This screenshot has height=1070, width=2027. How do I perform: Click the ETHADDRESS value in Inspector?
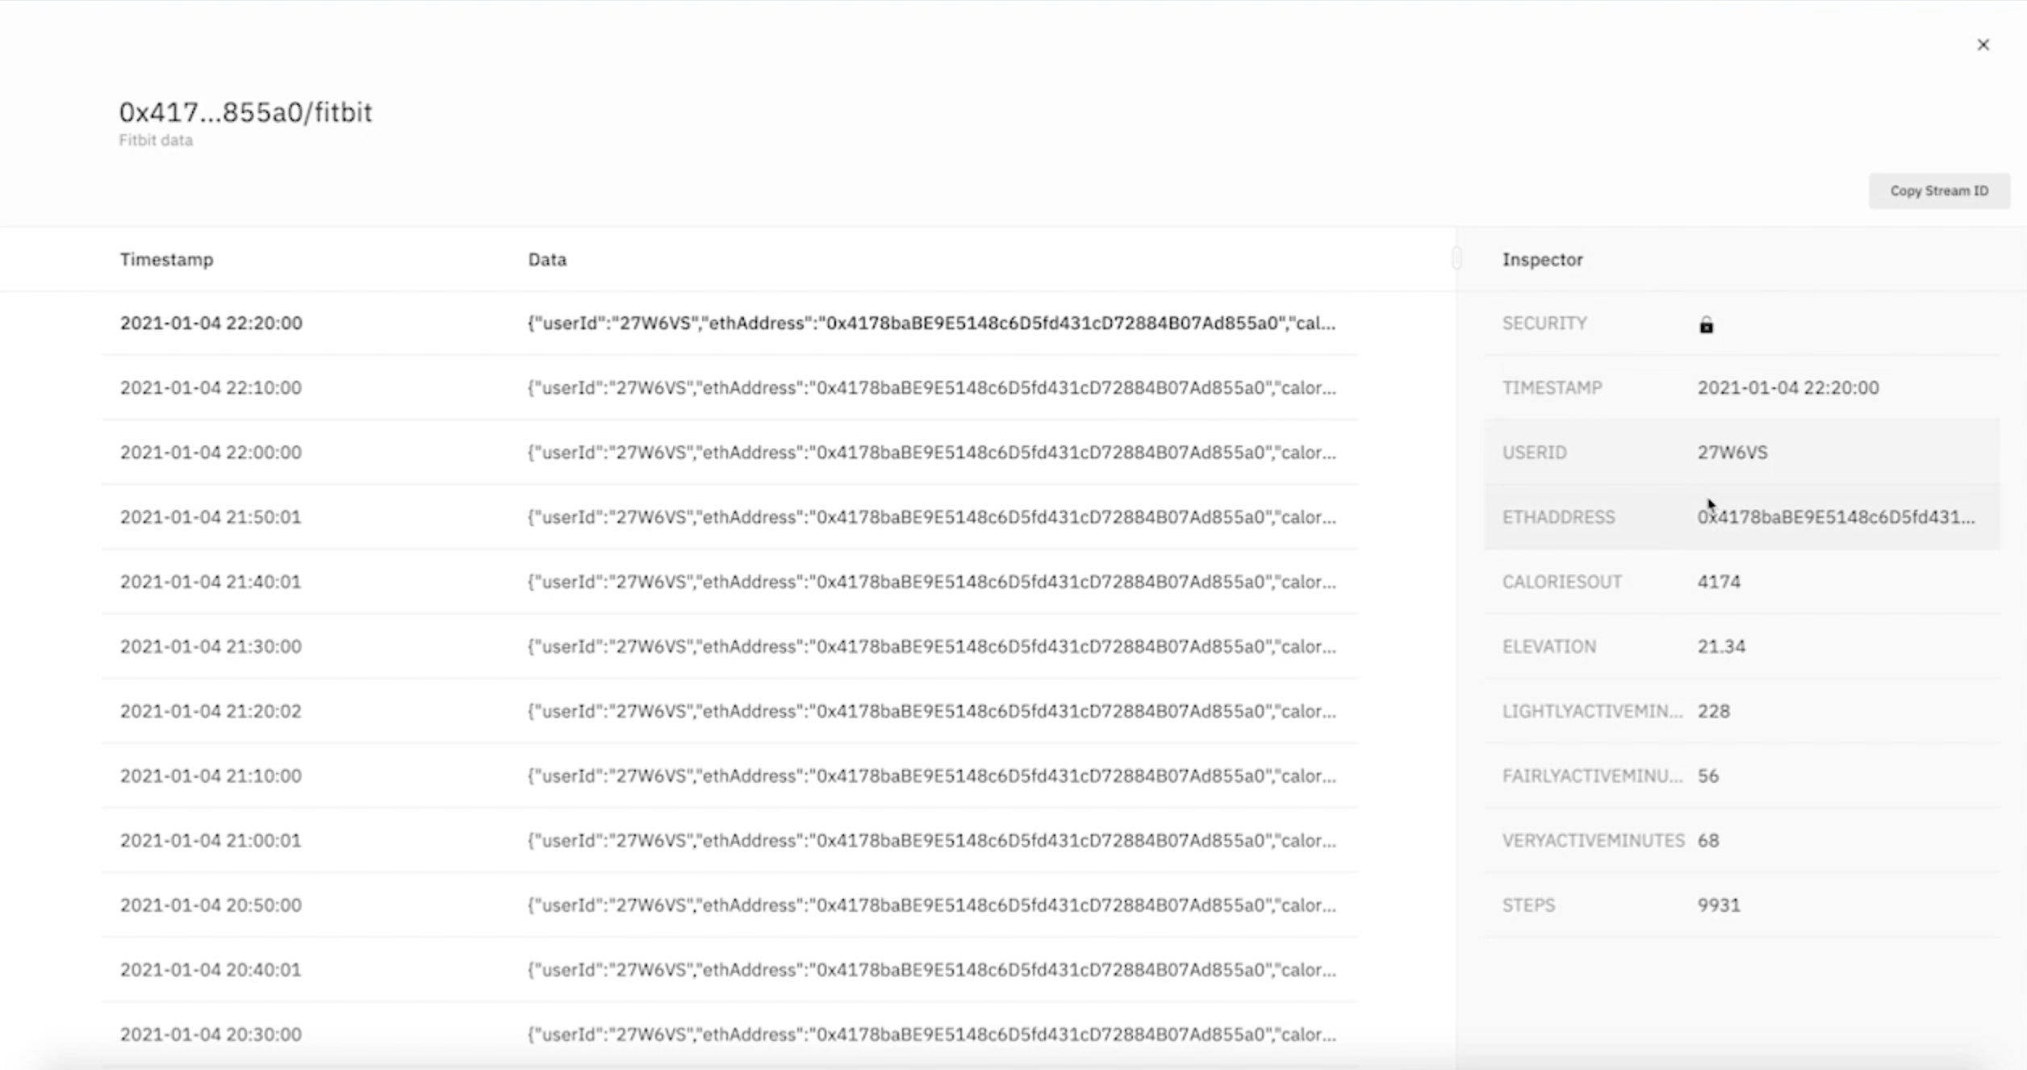[x=1835, y=517]
